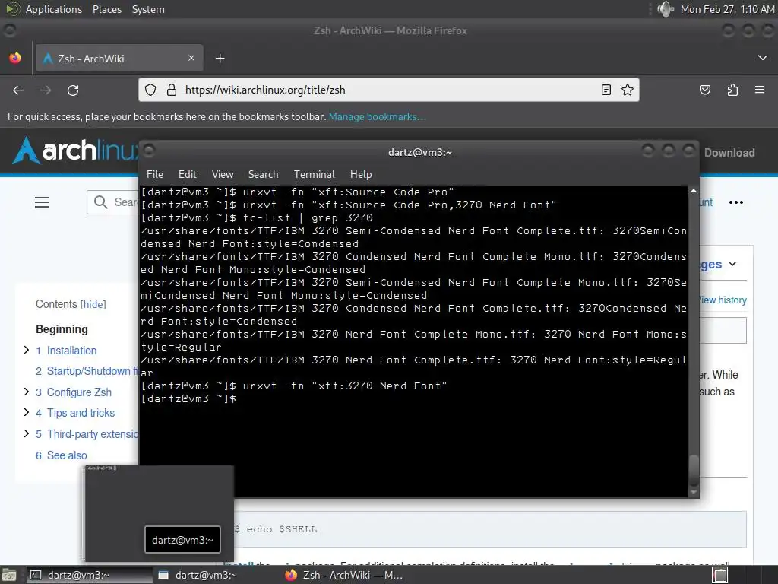Bookmark this page with star icon
This screenshot has height=584, width=778.
click(627, 90)
